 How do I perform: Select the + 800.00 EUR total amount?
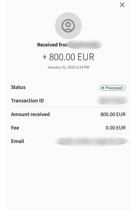[x=68, y=57]
